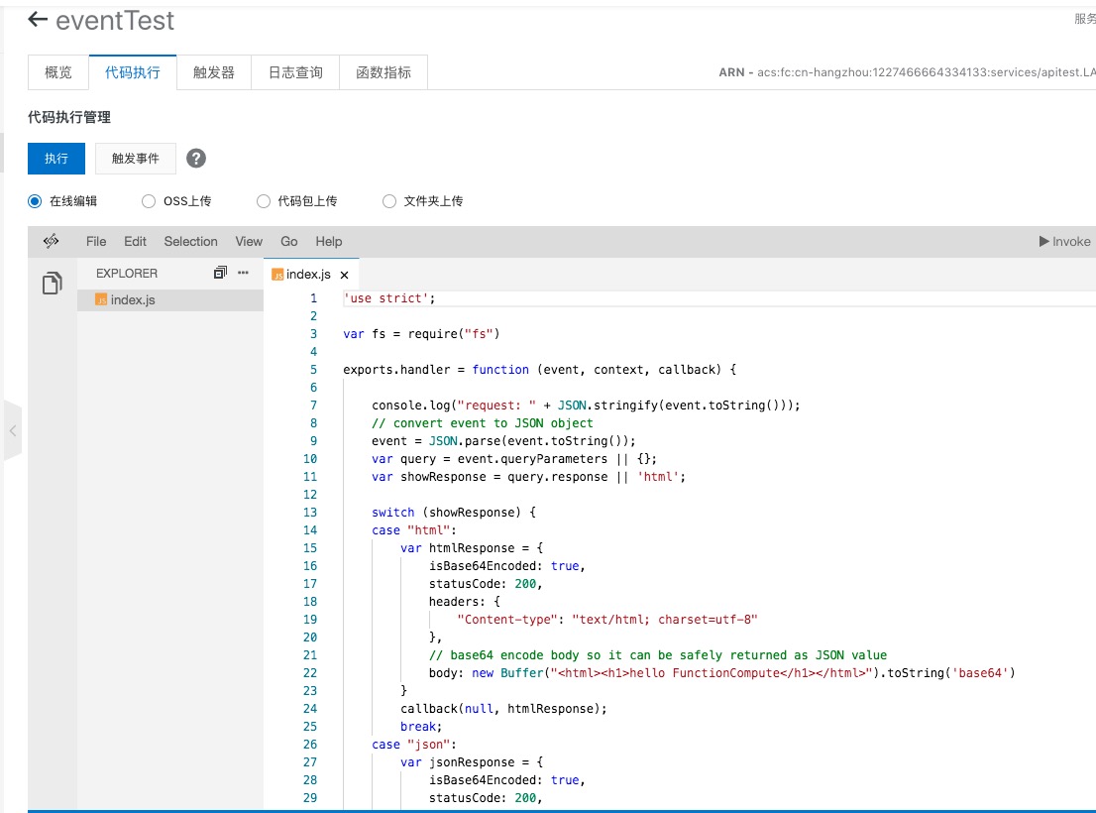Viewport: 1096px width, 813px height.
Task: Open the File menu in editor
Action: (96, 241)
